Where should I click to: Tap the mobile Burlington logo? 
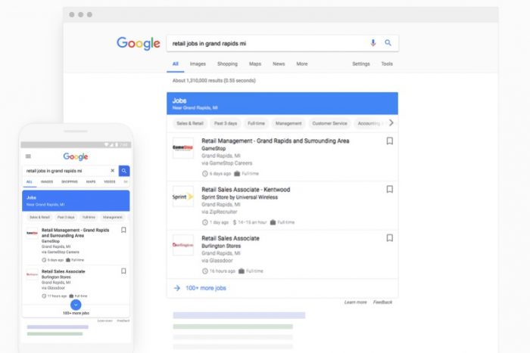coord(32,274)
